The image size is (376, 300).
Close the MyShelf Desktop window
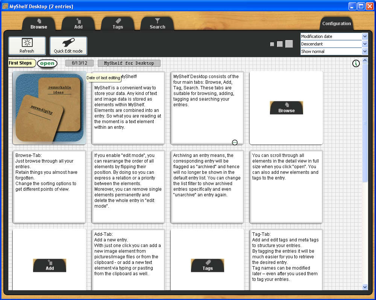point(370,6)
